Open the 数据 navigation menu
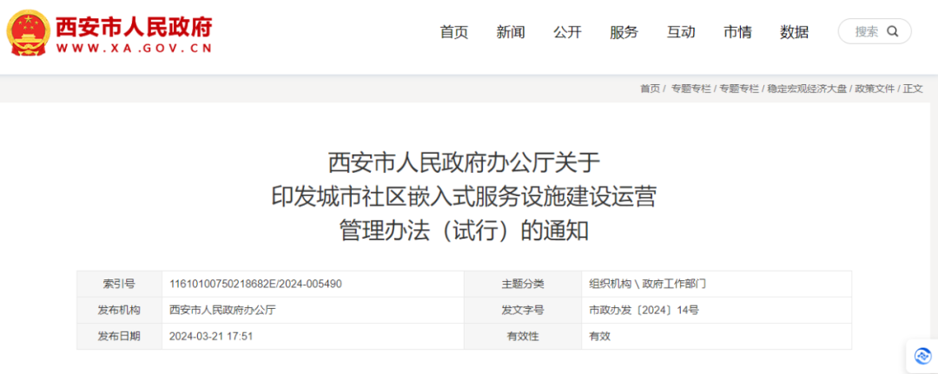The width and height of the screenshot is (938, 374). click(795, 32)
